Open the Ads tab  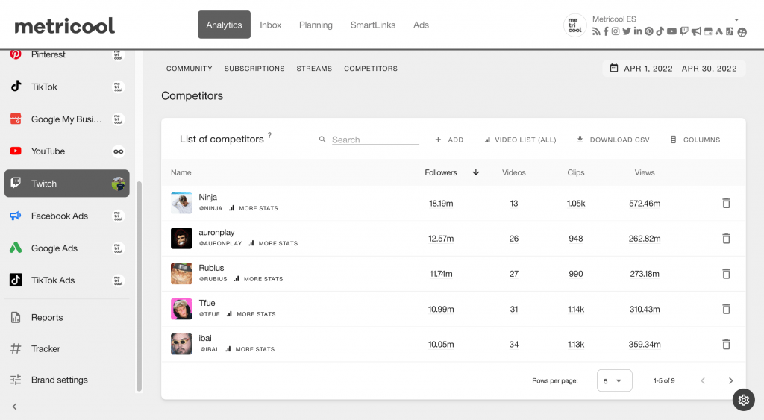[x=421, y=25]
